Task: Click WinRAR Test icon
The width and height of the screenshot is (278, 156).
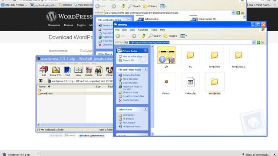Action: coord(68,71)
